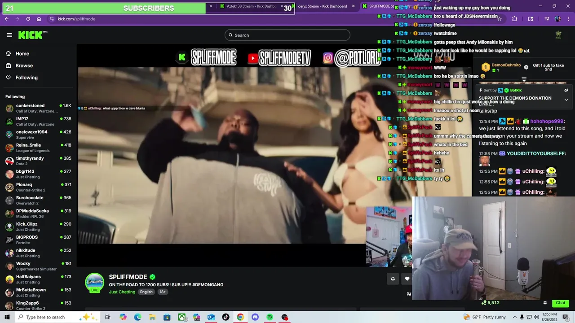This screenshot has width=575, height=323.
Task: Click the hohohope999 username in chat
Action: pos(547,122)
